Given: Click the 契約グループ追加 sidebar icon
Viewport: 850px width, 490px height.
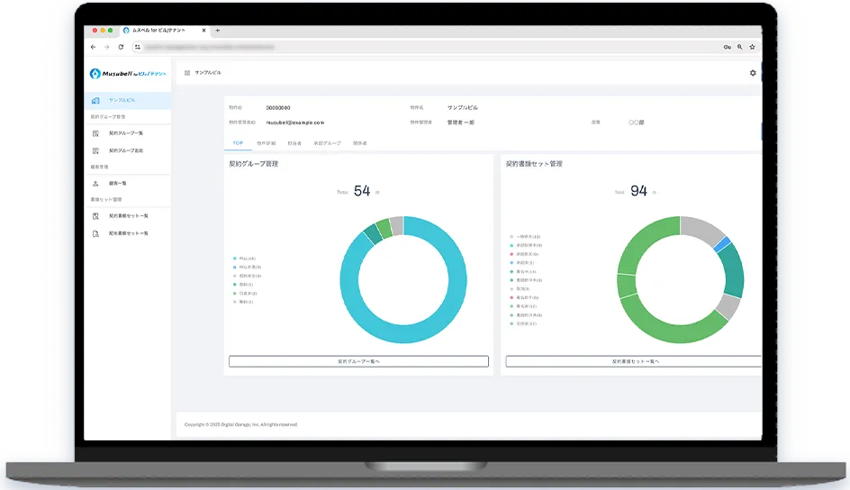Looking at the screenshot, I should pyautogui.click(x=95, y=150).
